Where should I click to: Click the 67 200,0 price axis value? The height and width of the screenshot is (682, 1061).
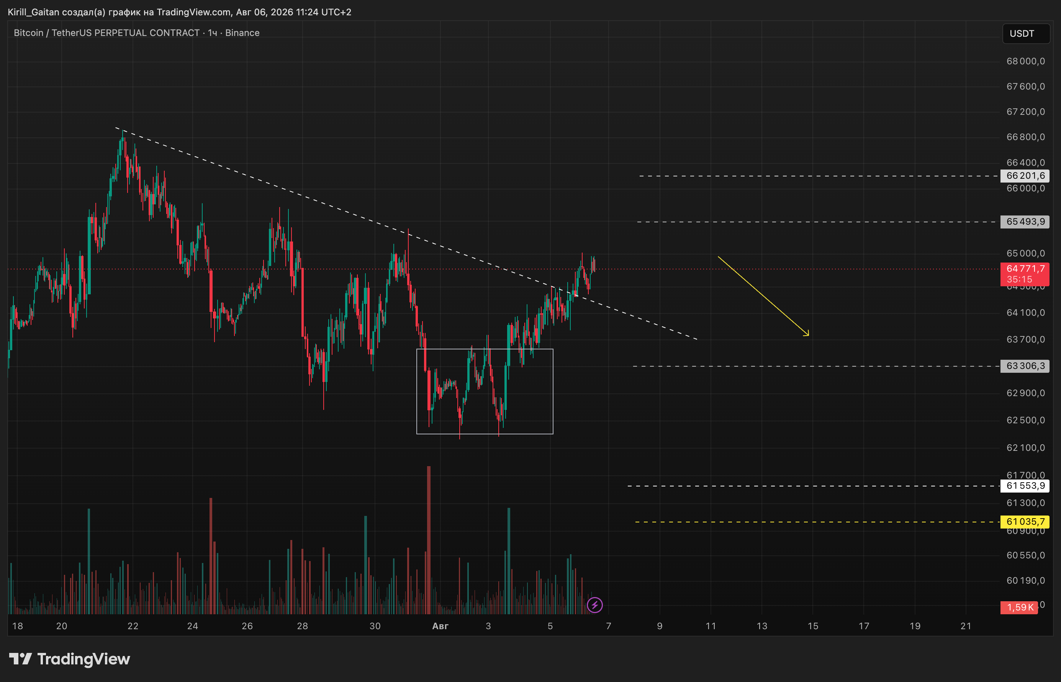coord(1025,112)
